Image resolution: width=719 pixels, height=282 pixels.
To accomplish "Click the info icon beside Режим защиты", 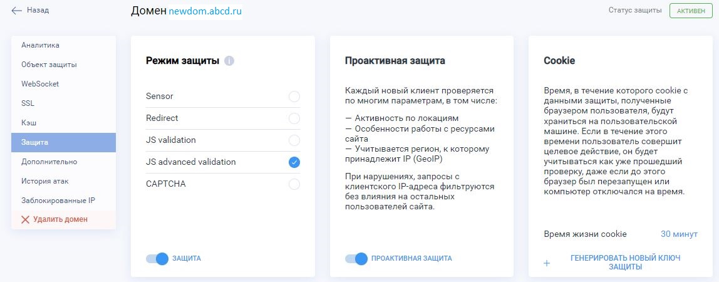I will point(229,61).
